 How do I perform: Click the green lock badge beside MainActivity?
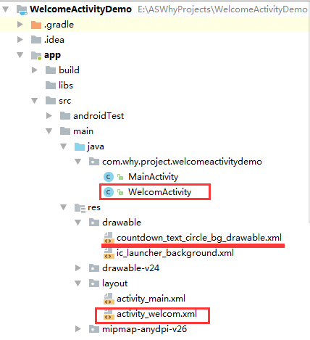click(x=120, y=178)
